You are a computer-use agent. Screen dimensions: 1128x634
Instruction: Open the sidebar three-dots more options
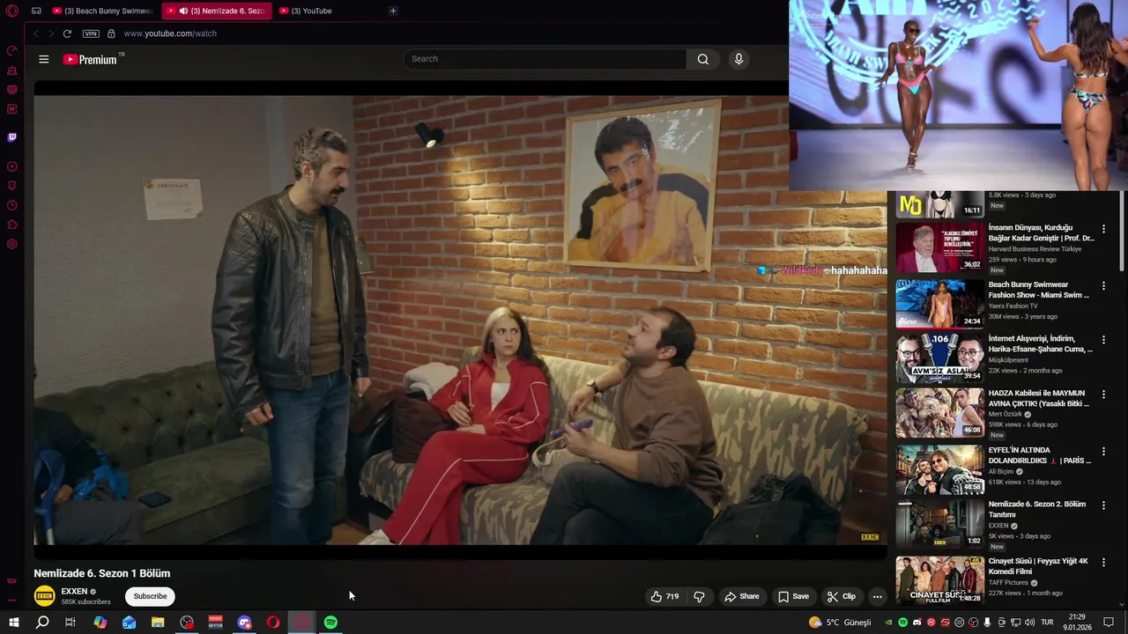tap(12, 601)
